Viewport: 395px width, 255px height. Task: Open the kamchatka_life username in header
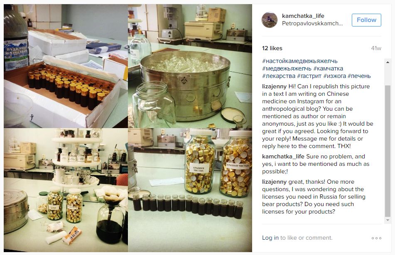[303, 16]
